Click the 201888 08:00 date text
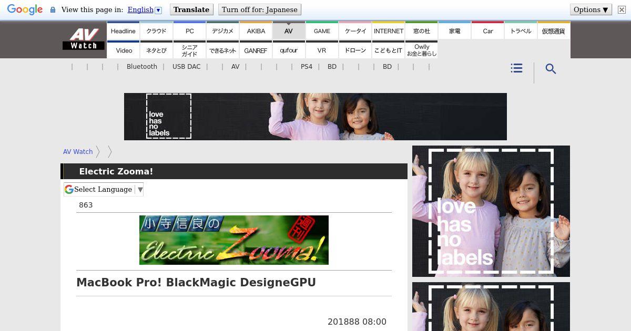 click(357, 322)
